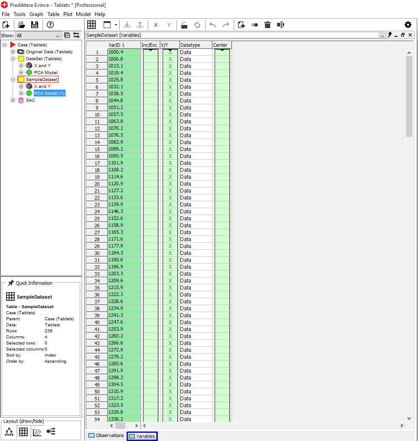418x441 pixels.
Task: Click the help question mark icon
Action: point(50,25)
